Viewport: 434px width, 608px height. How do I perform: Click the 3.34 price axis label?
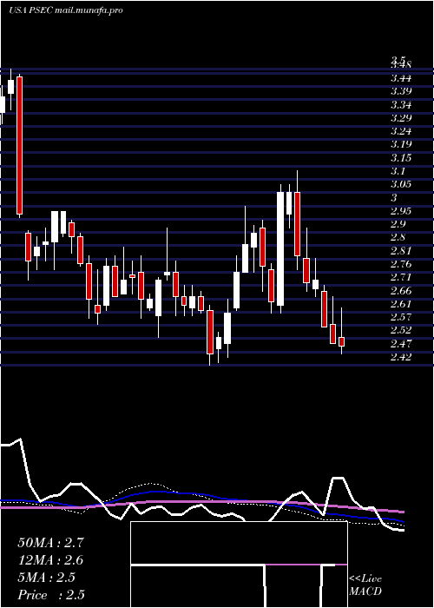(x=401, y=105)
